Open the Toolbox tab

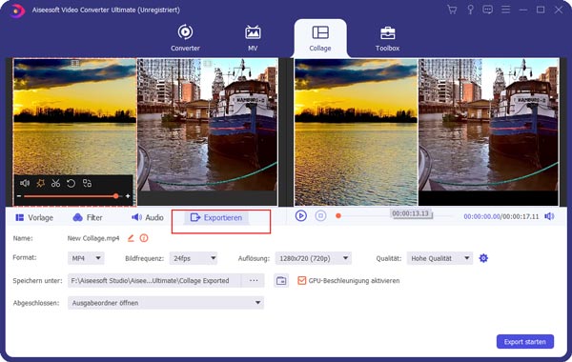coord(387,38)
